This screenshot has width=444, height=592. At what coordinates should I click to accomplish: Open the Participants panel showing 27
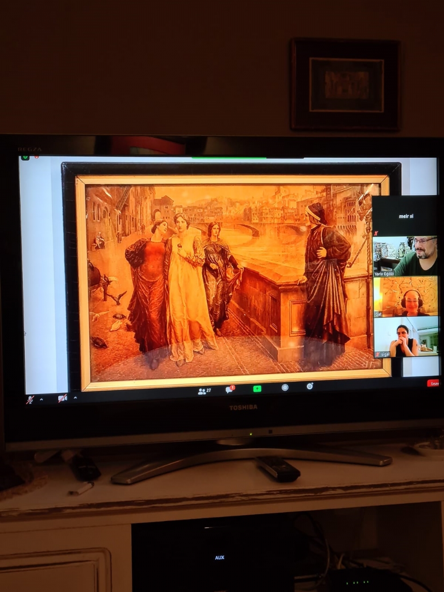coord(204,391)
